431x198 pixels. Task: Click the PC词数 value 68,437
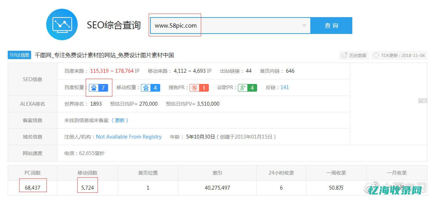33,188
